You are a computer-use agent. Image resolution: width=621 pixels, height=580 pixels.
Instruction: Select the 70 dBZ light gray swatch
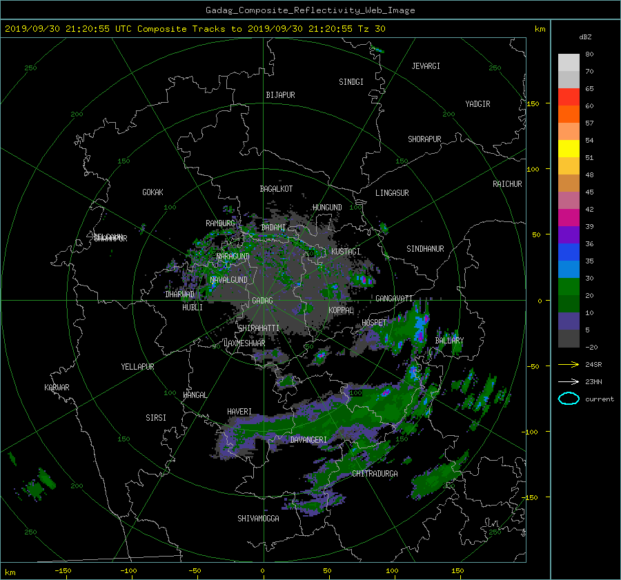(x=569, y=79)
